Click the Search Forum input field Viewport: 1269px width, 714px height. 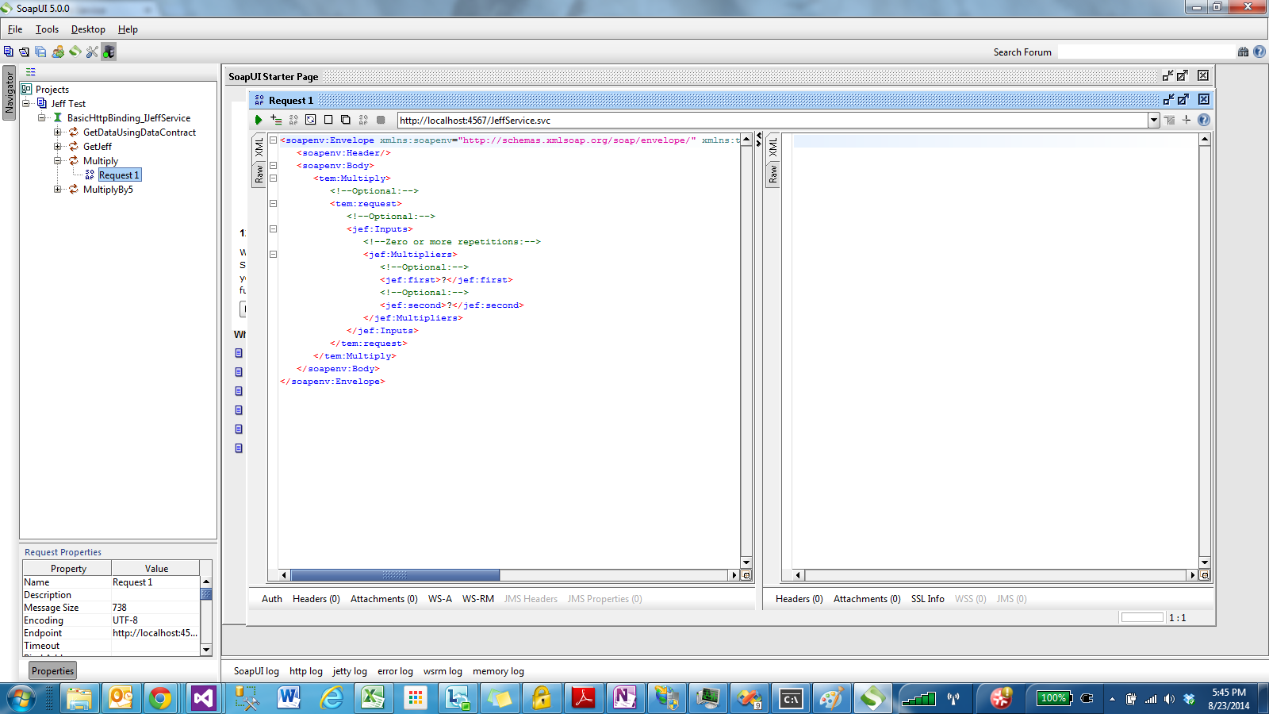coord(1146,52)
